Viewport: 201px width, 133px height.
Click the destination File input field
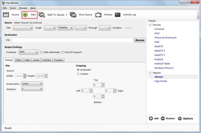(72, 40)
